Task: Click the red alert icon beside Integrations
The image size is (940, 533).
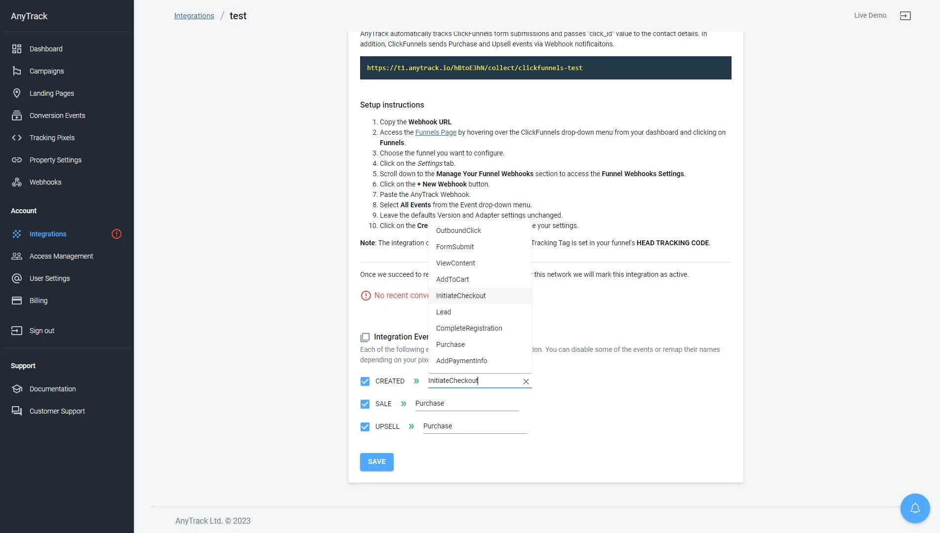Action: [x=117, y=234]
